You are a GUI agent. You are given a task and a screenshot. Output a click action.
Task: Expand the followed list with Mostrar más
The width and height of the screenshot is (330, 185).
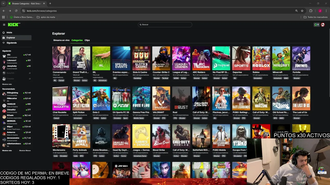7,84
